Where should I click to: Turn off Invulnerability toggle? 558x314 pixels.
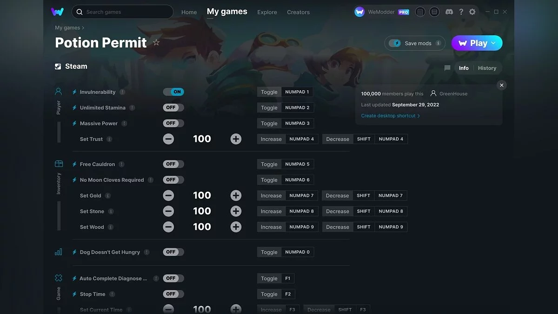click(x=173, y=92)
